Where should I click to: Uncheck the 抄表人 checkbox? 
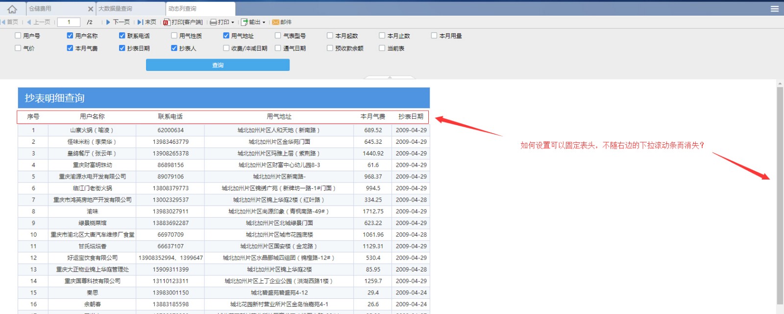[174, 48]
